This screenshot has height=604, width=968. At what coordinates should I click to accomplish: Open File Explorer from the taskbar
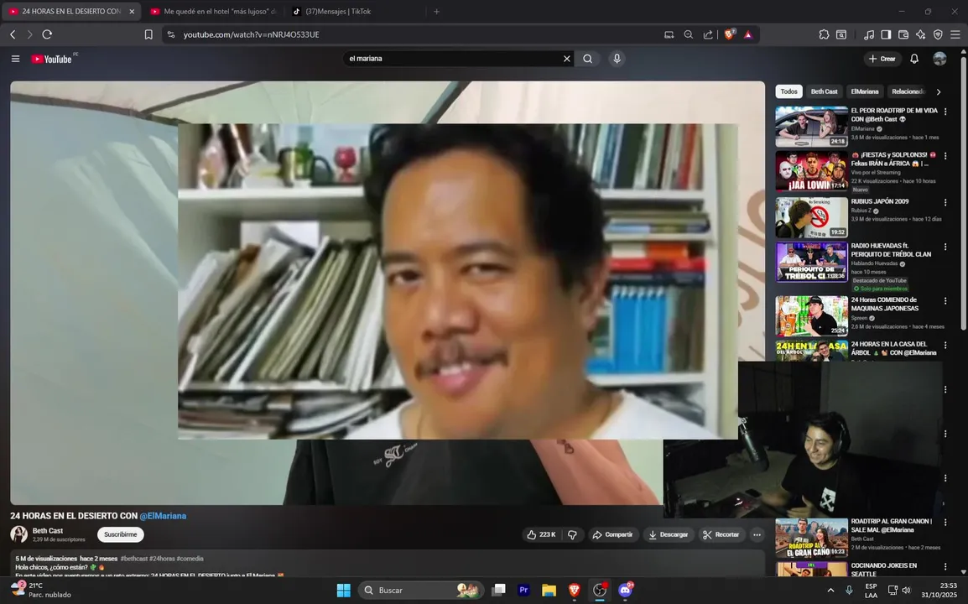(549, 591)
